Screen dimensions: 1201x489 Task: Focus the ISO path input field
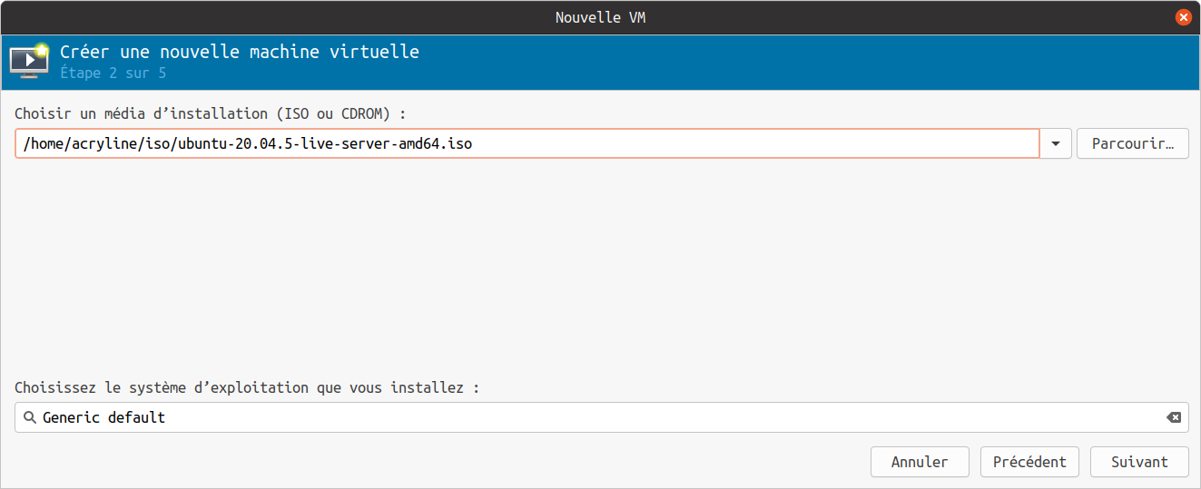(x=726, y=144)
